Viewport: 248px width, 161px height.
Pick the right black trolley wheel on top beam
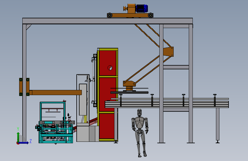click(150, 15)
